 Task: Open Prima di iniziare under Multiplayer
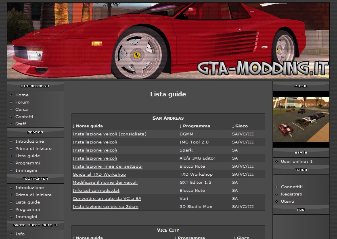(33, 195)
